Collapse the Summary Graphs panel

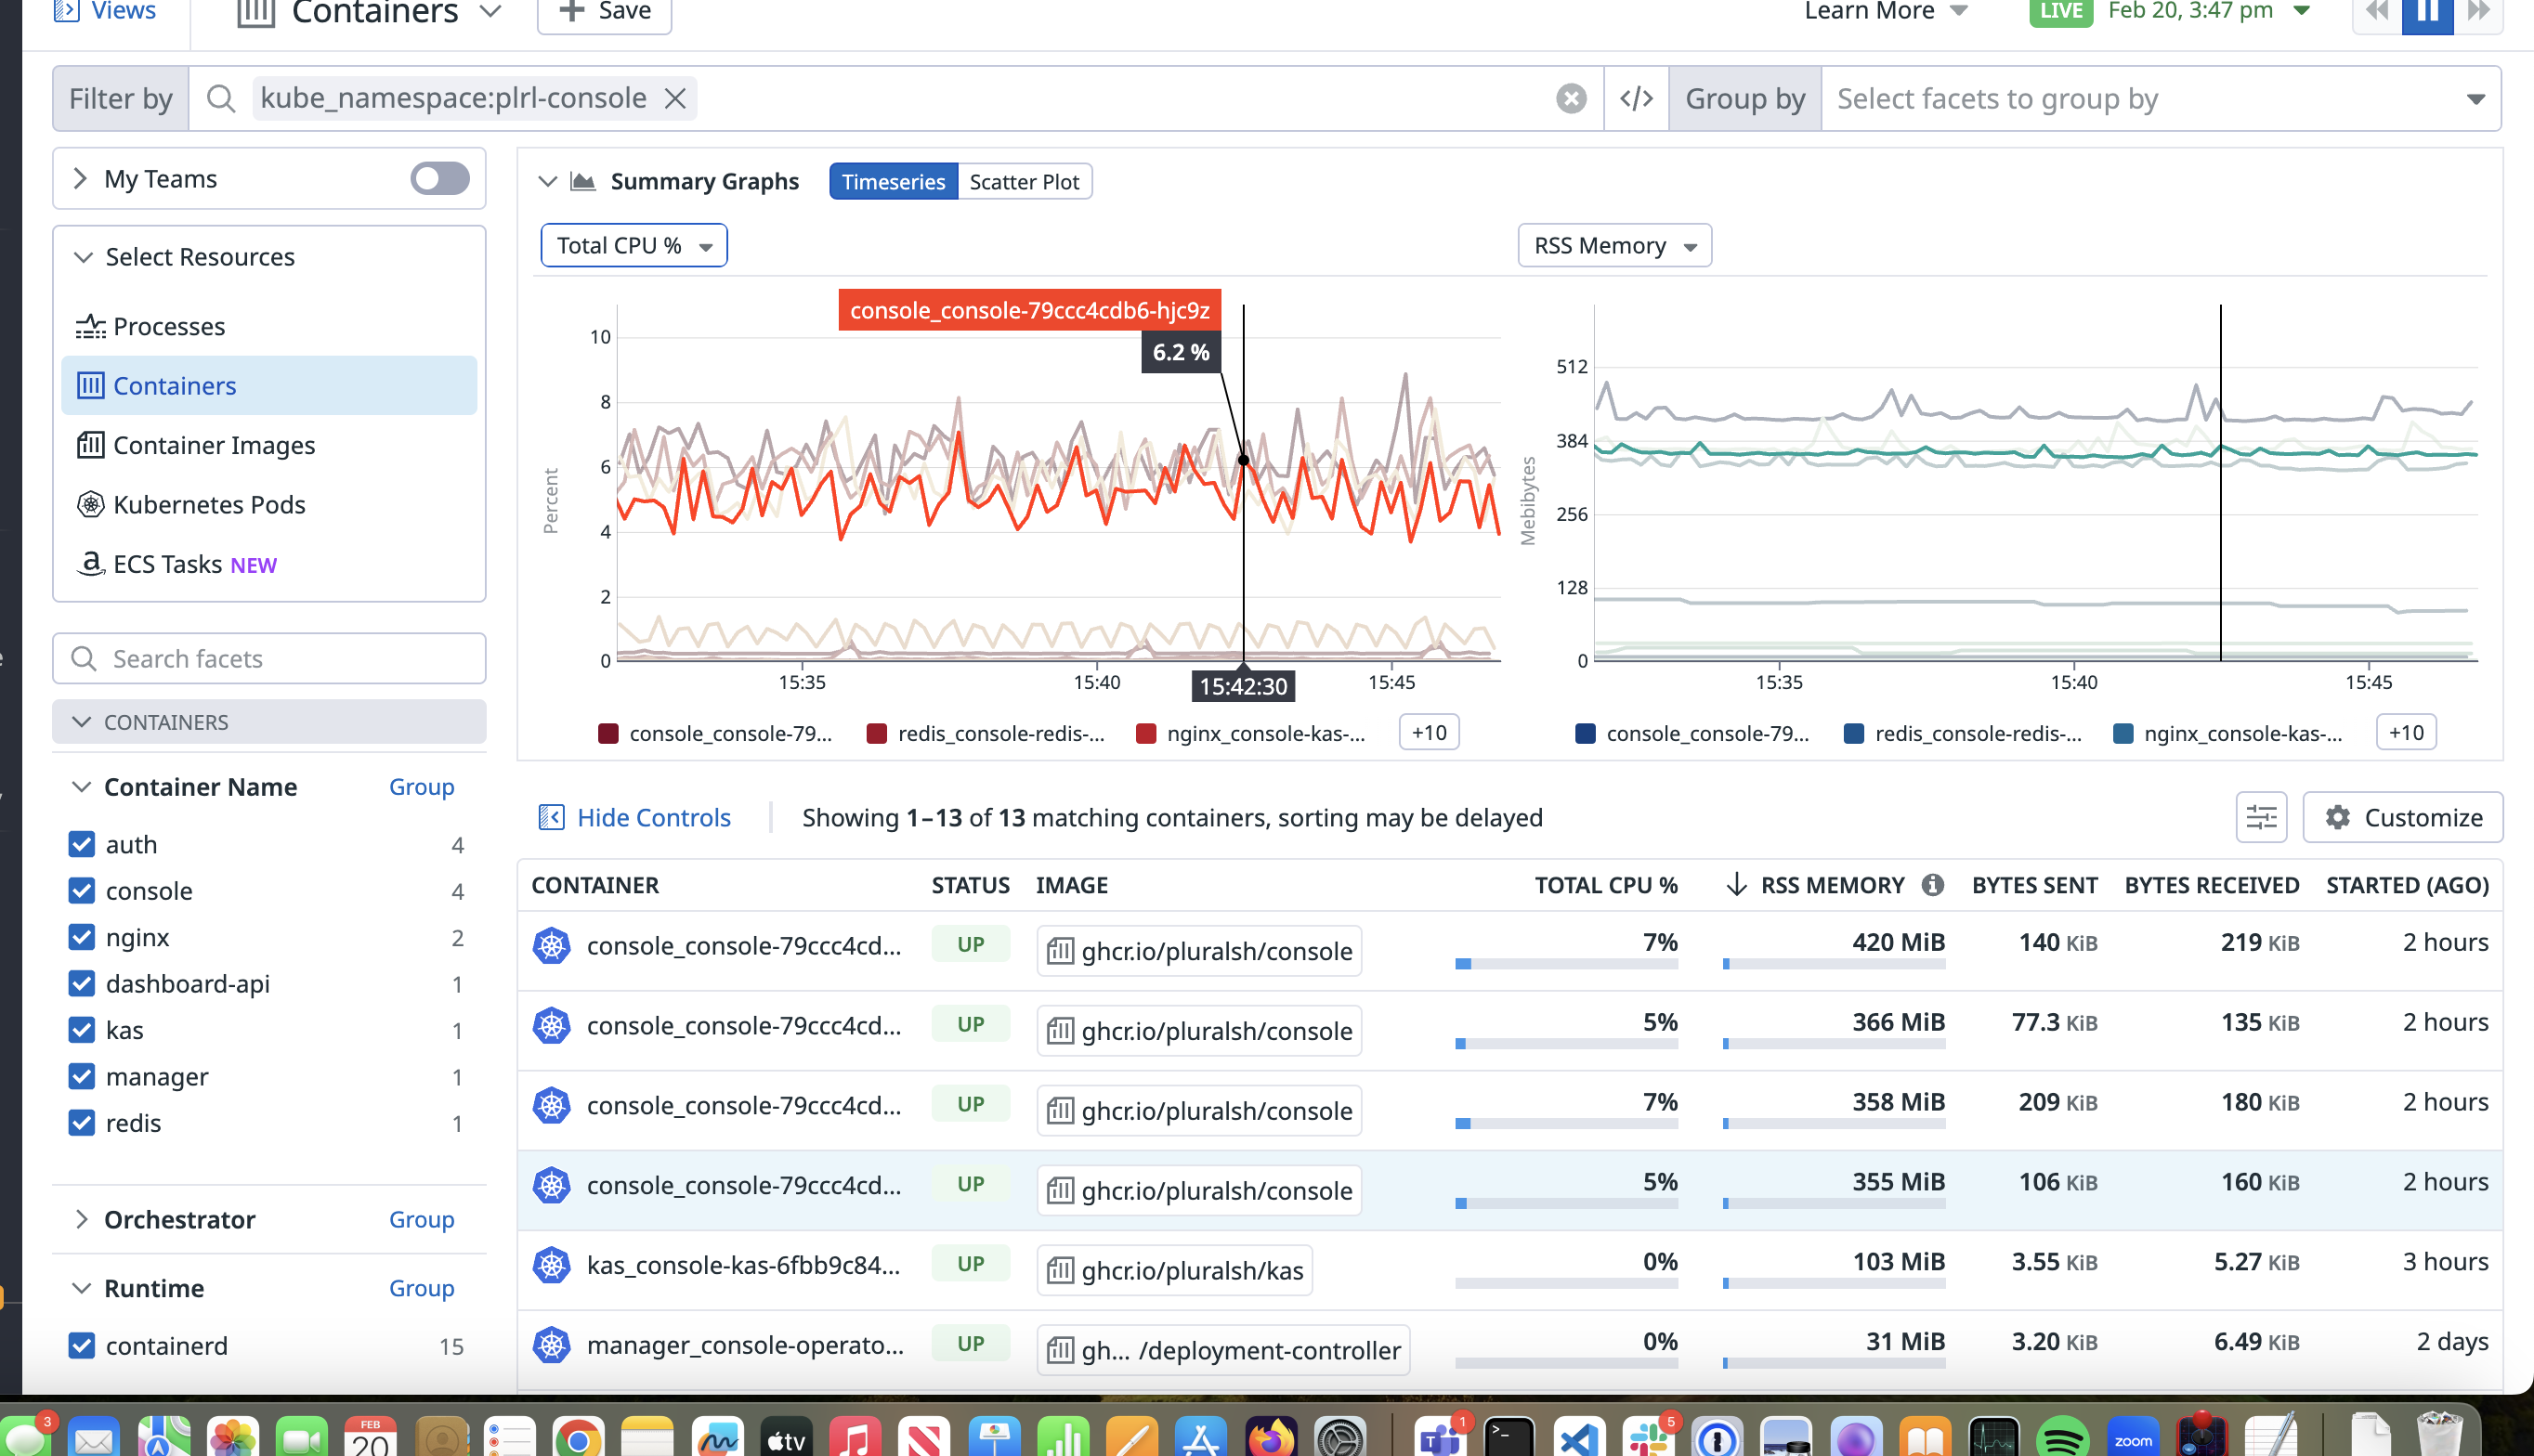547,181
